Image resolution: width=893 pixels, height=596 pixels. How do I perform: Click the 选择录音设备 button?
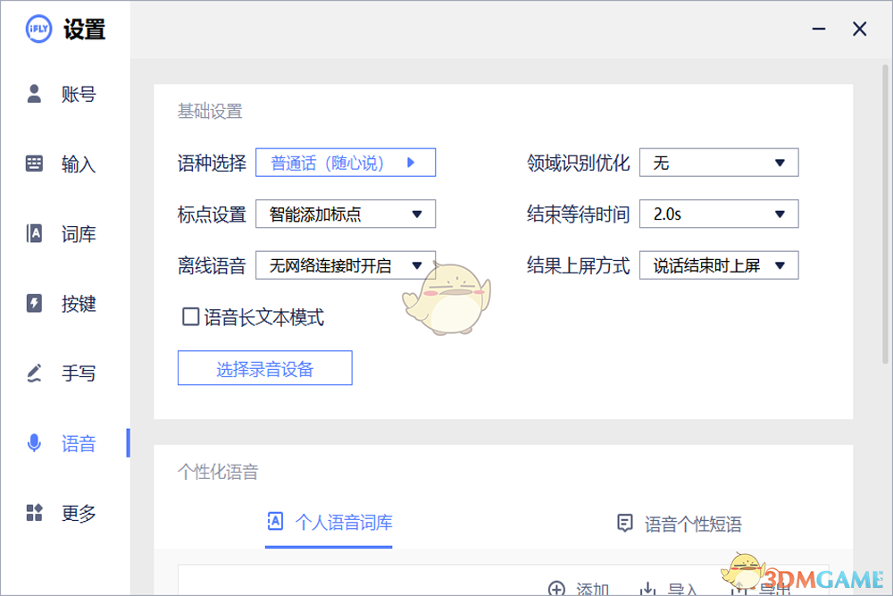pos(264,368)
